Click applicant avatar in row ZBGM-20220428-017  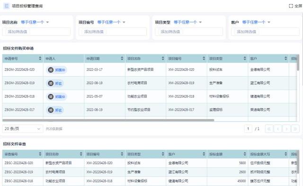coord(51,110)
